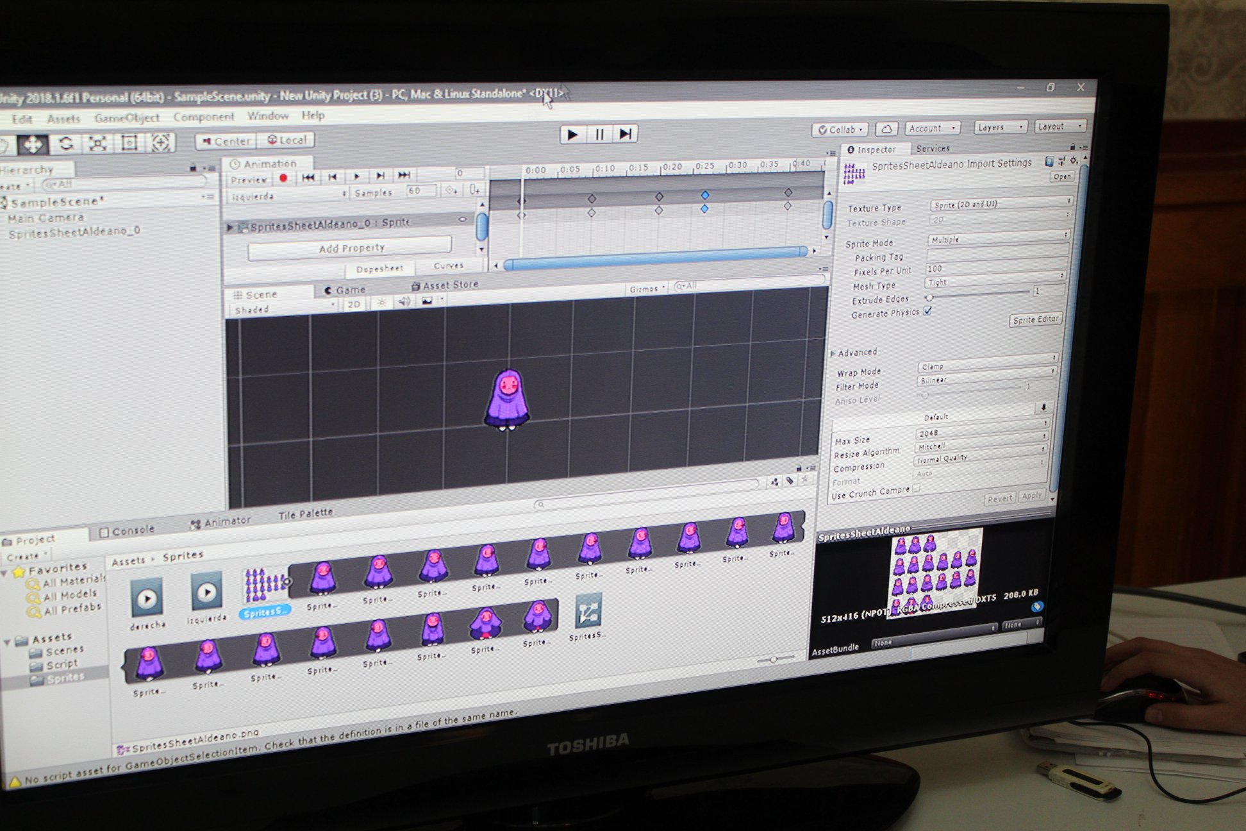Open the Layout dropdown
Viewport: 1246px width, 831px height.
click(1060, 126)
